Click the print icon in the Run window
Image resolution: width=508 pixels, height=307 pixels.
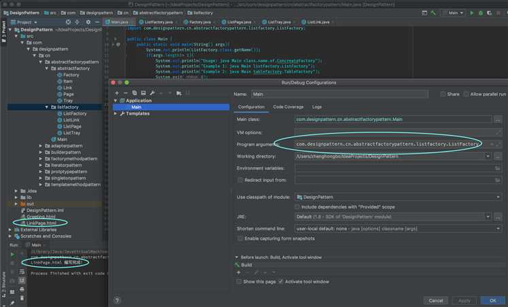[22, 289]
